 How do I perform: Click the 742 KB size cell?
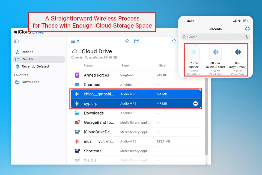(162, 75)
